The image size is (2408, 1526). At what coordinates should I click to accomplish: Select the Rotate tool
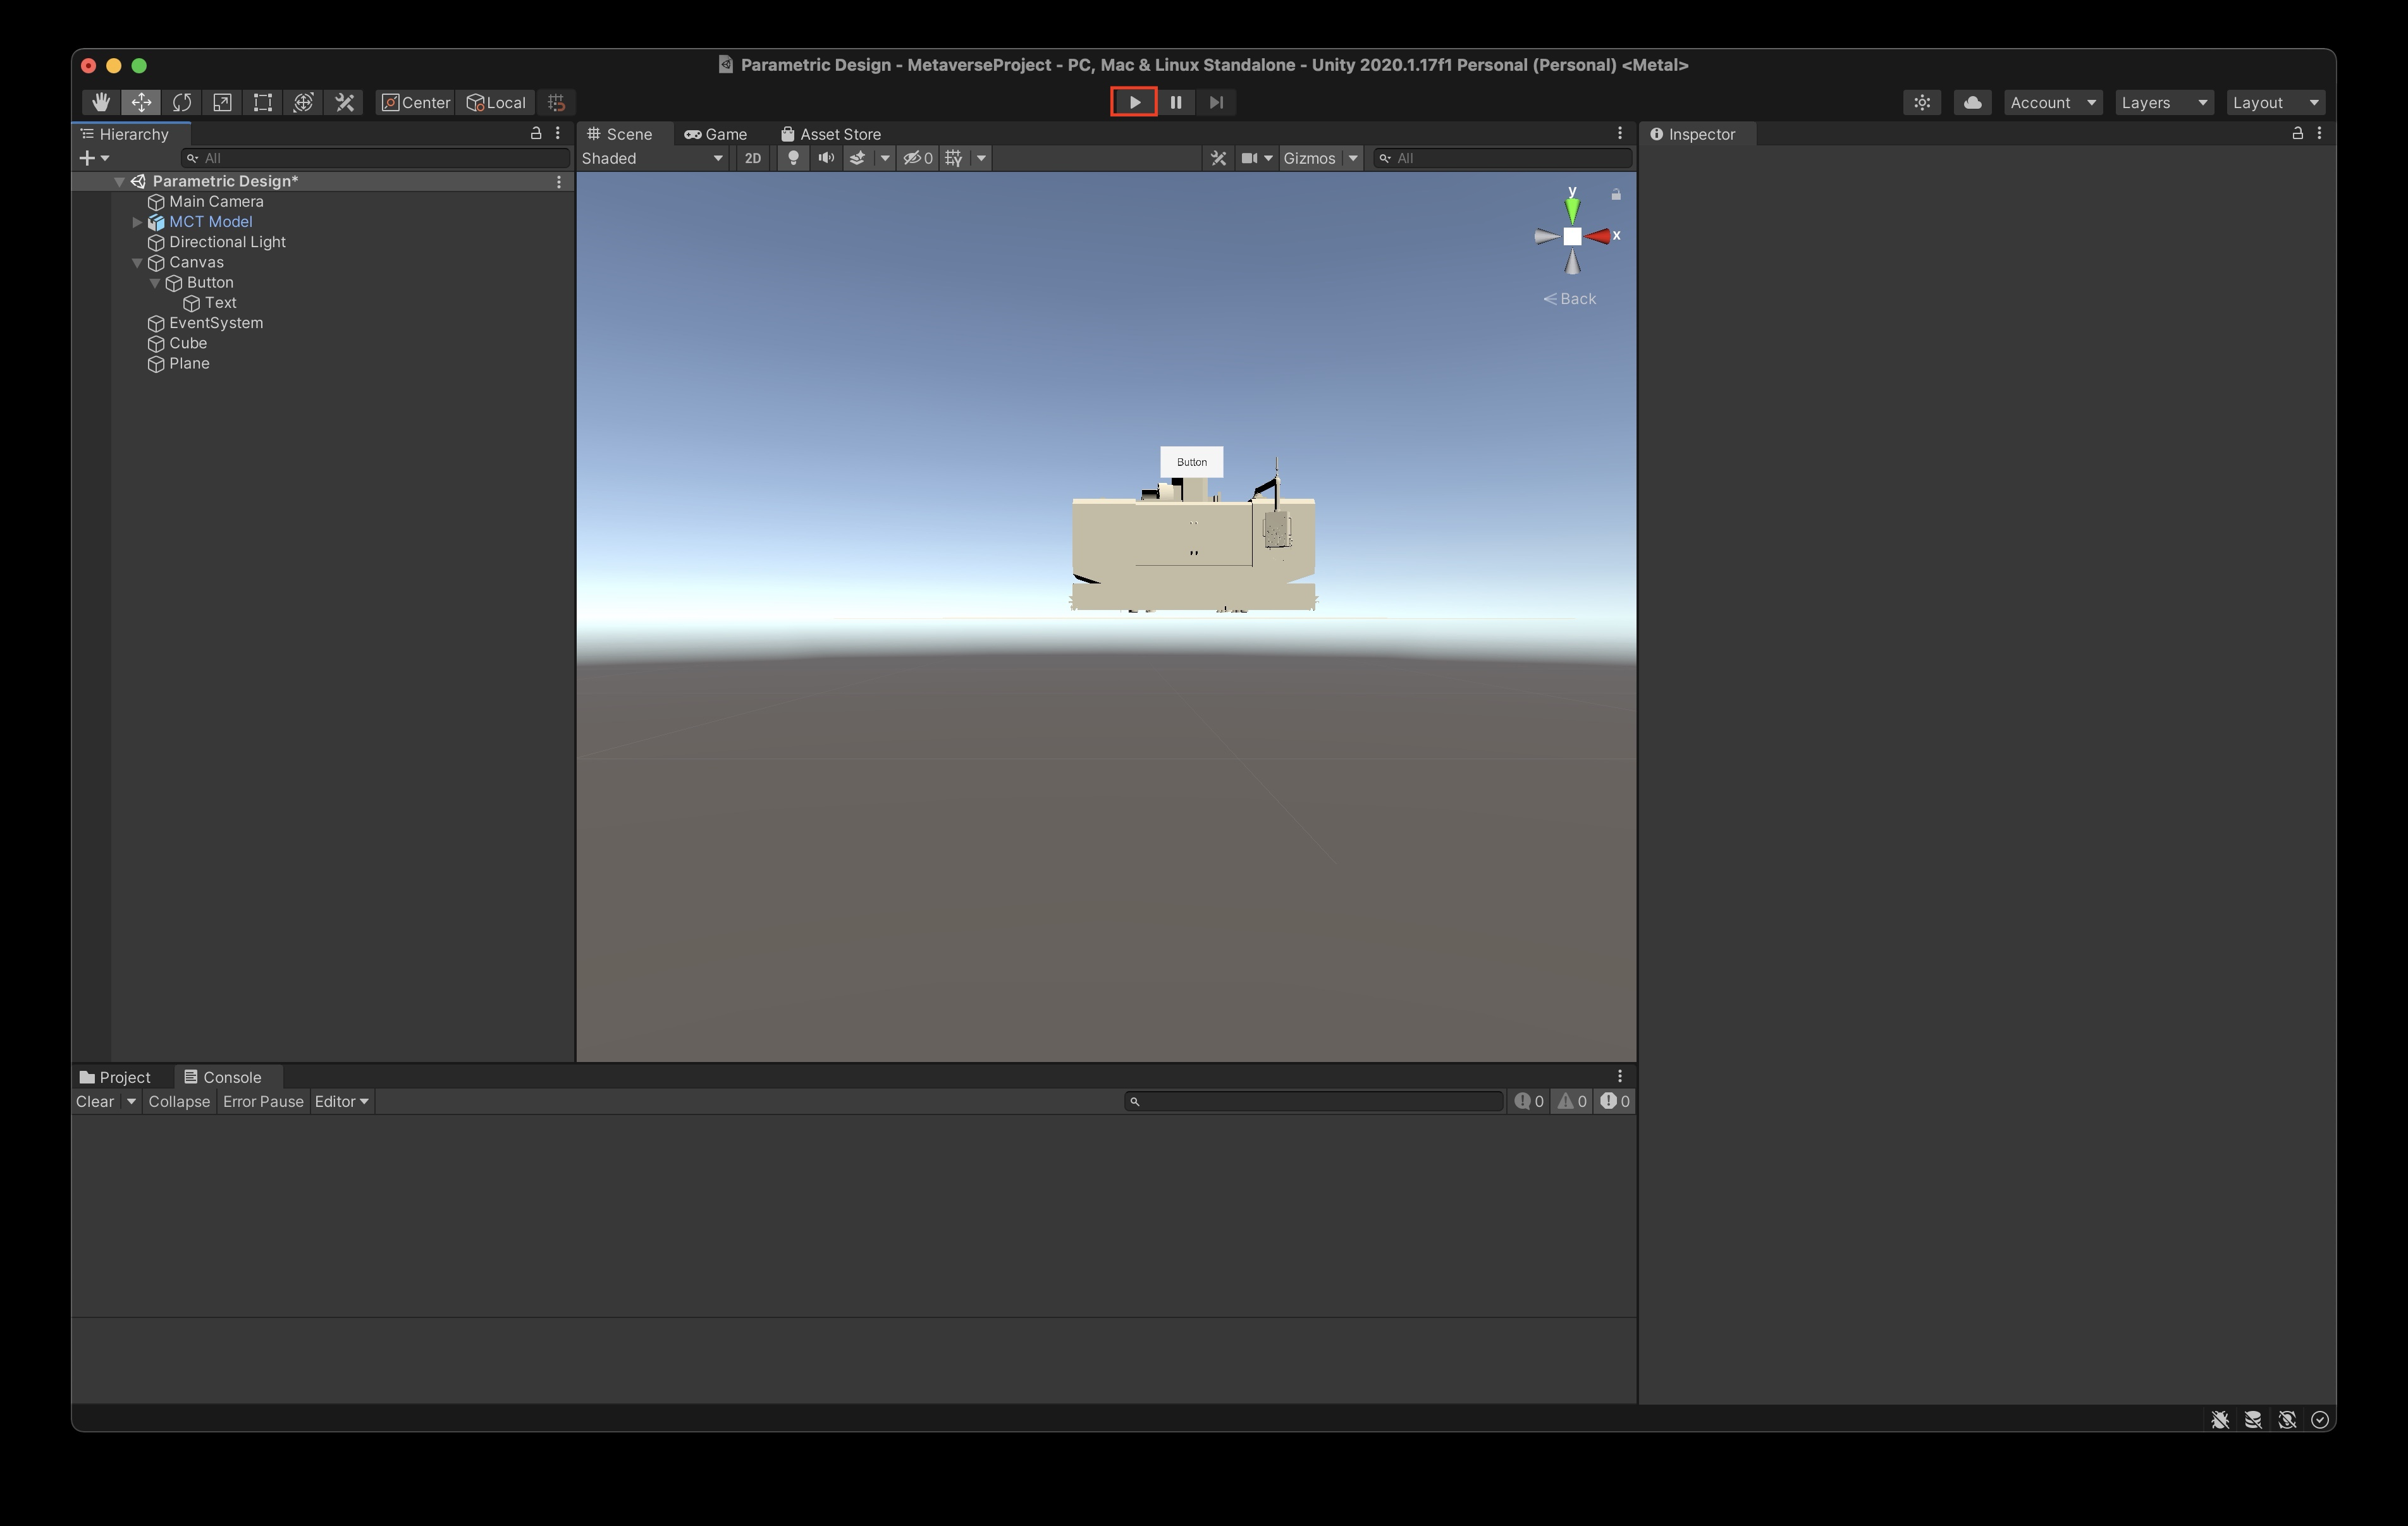(x=182, y=102)
